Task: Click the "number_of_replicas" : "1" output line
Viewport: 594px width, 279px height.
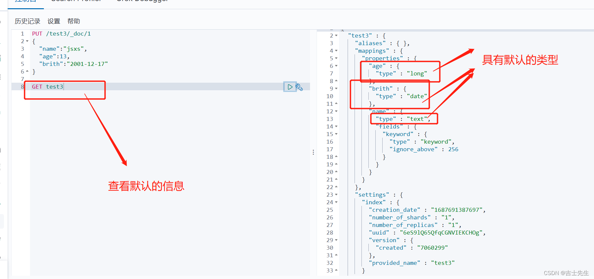Action: (415, 225)
